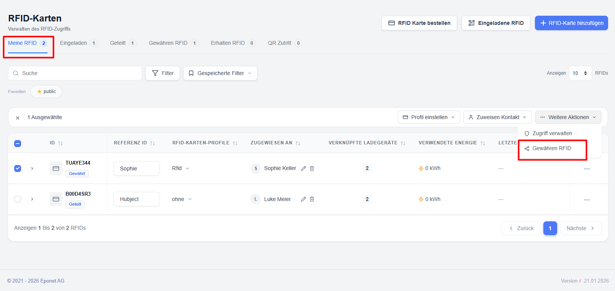The width and height of the screenshot is (615, 291).
Task: Go to Nächste page
Action: tap(581, 228)
